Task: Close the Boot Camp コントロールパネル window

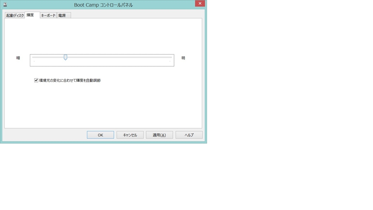Action: point(200,3)
